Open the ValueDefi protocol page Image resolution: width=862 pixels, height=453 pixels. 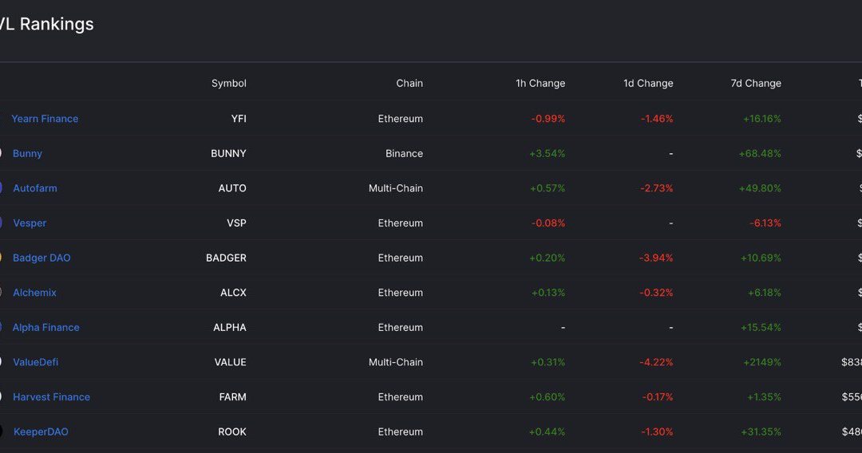tap(36, 362)
